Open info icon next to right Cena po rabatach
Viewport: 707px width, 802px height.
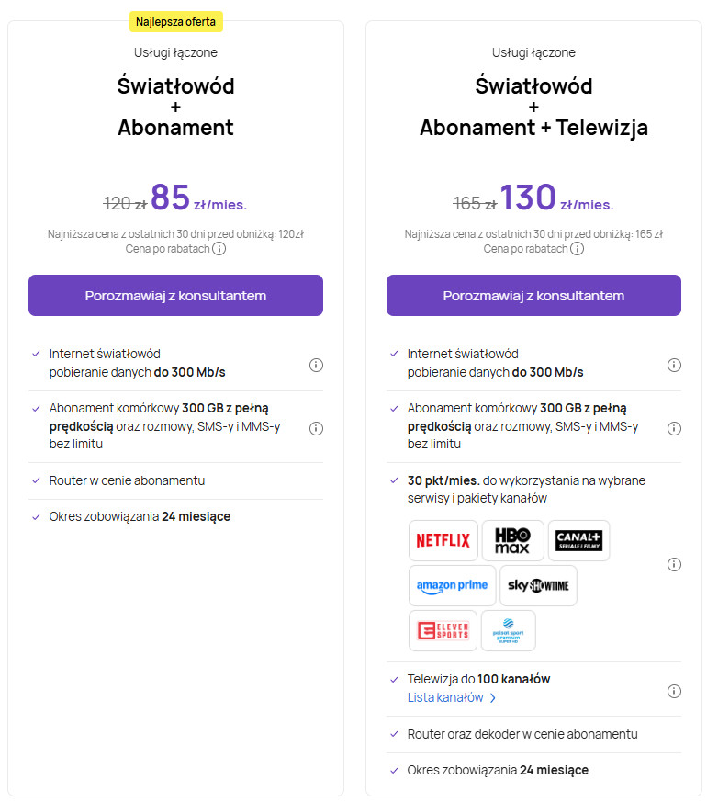click(x=577, y=249)
